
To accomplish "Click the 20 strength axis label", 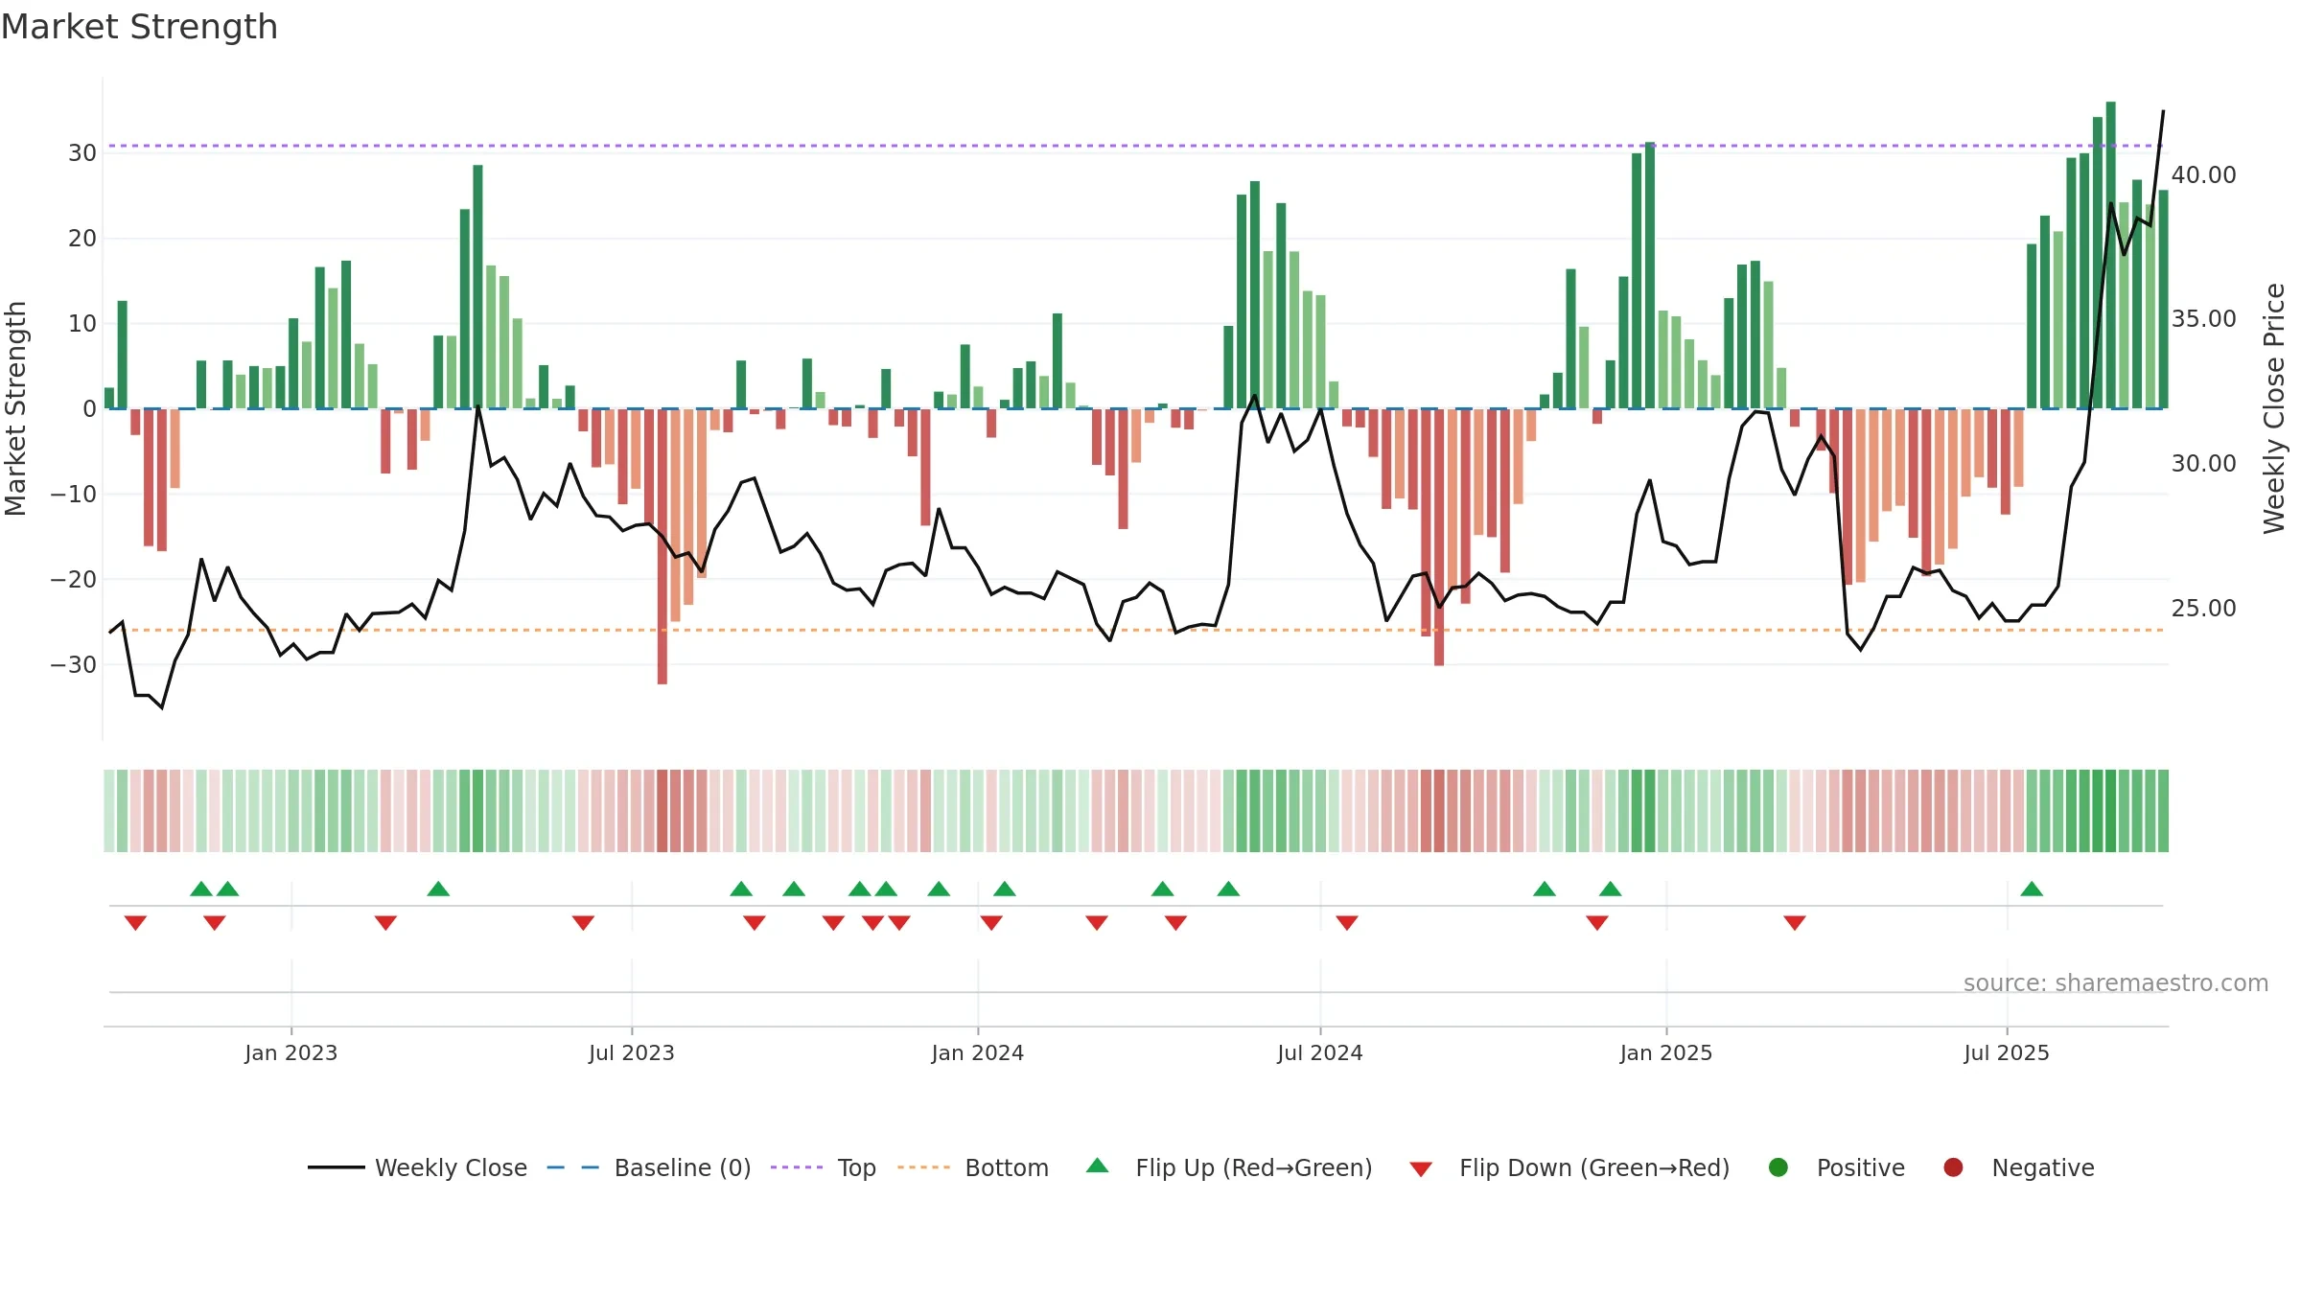I will [81, 238].
